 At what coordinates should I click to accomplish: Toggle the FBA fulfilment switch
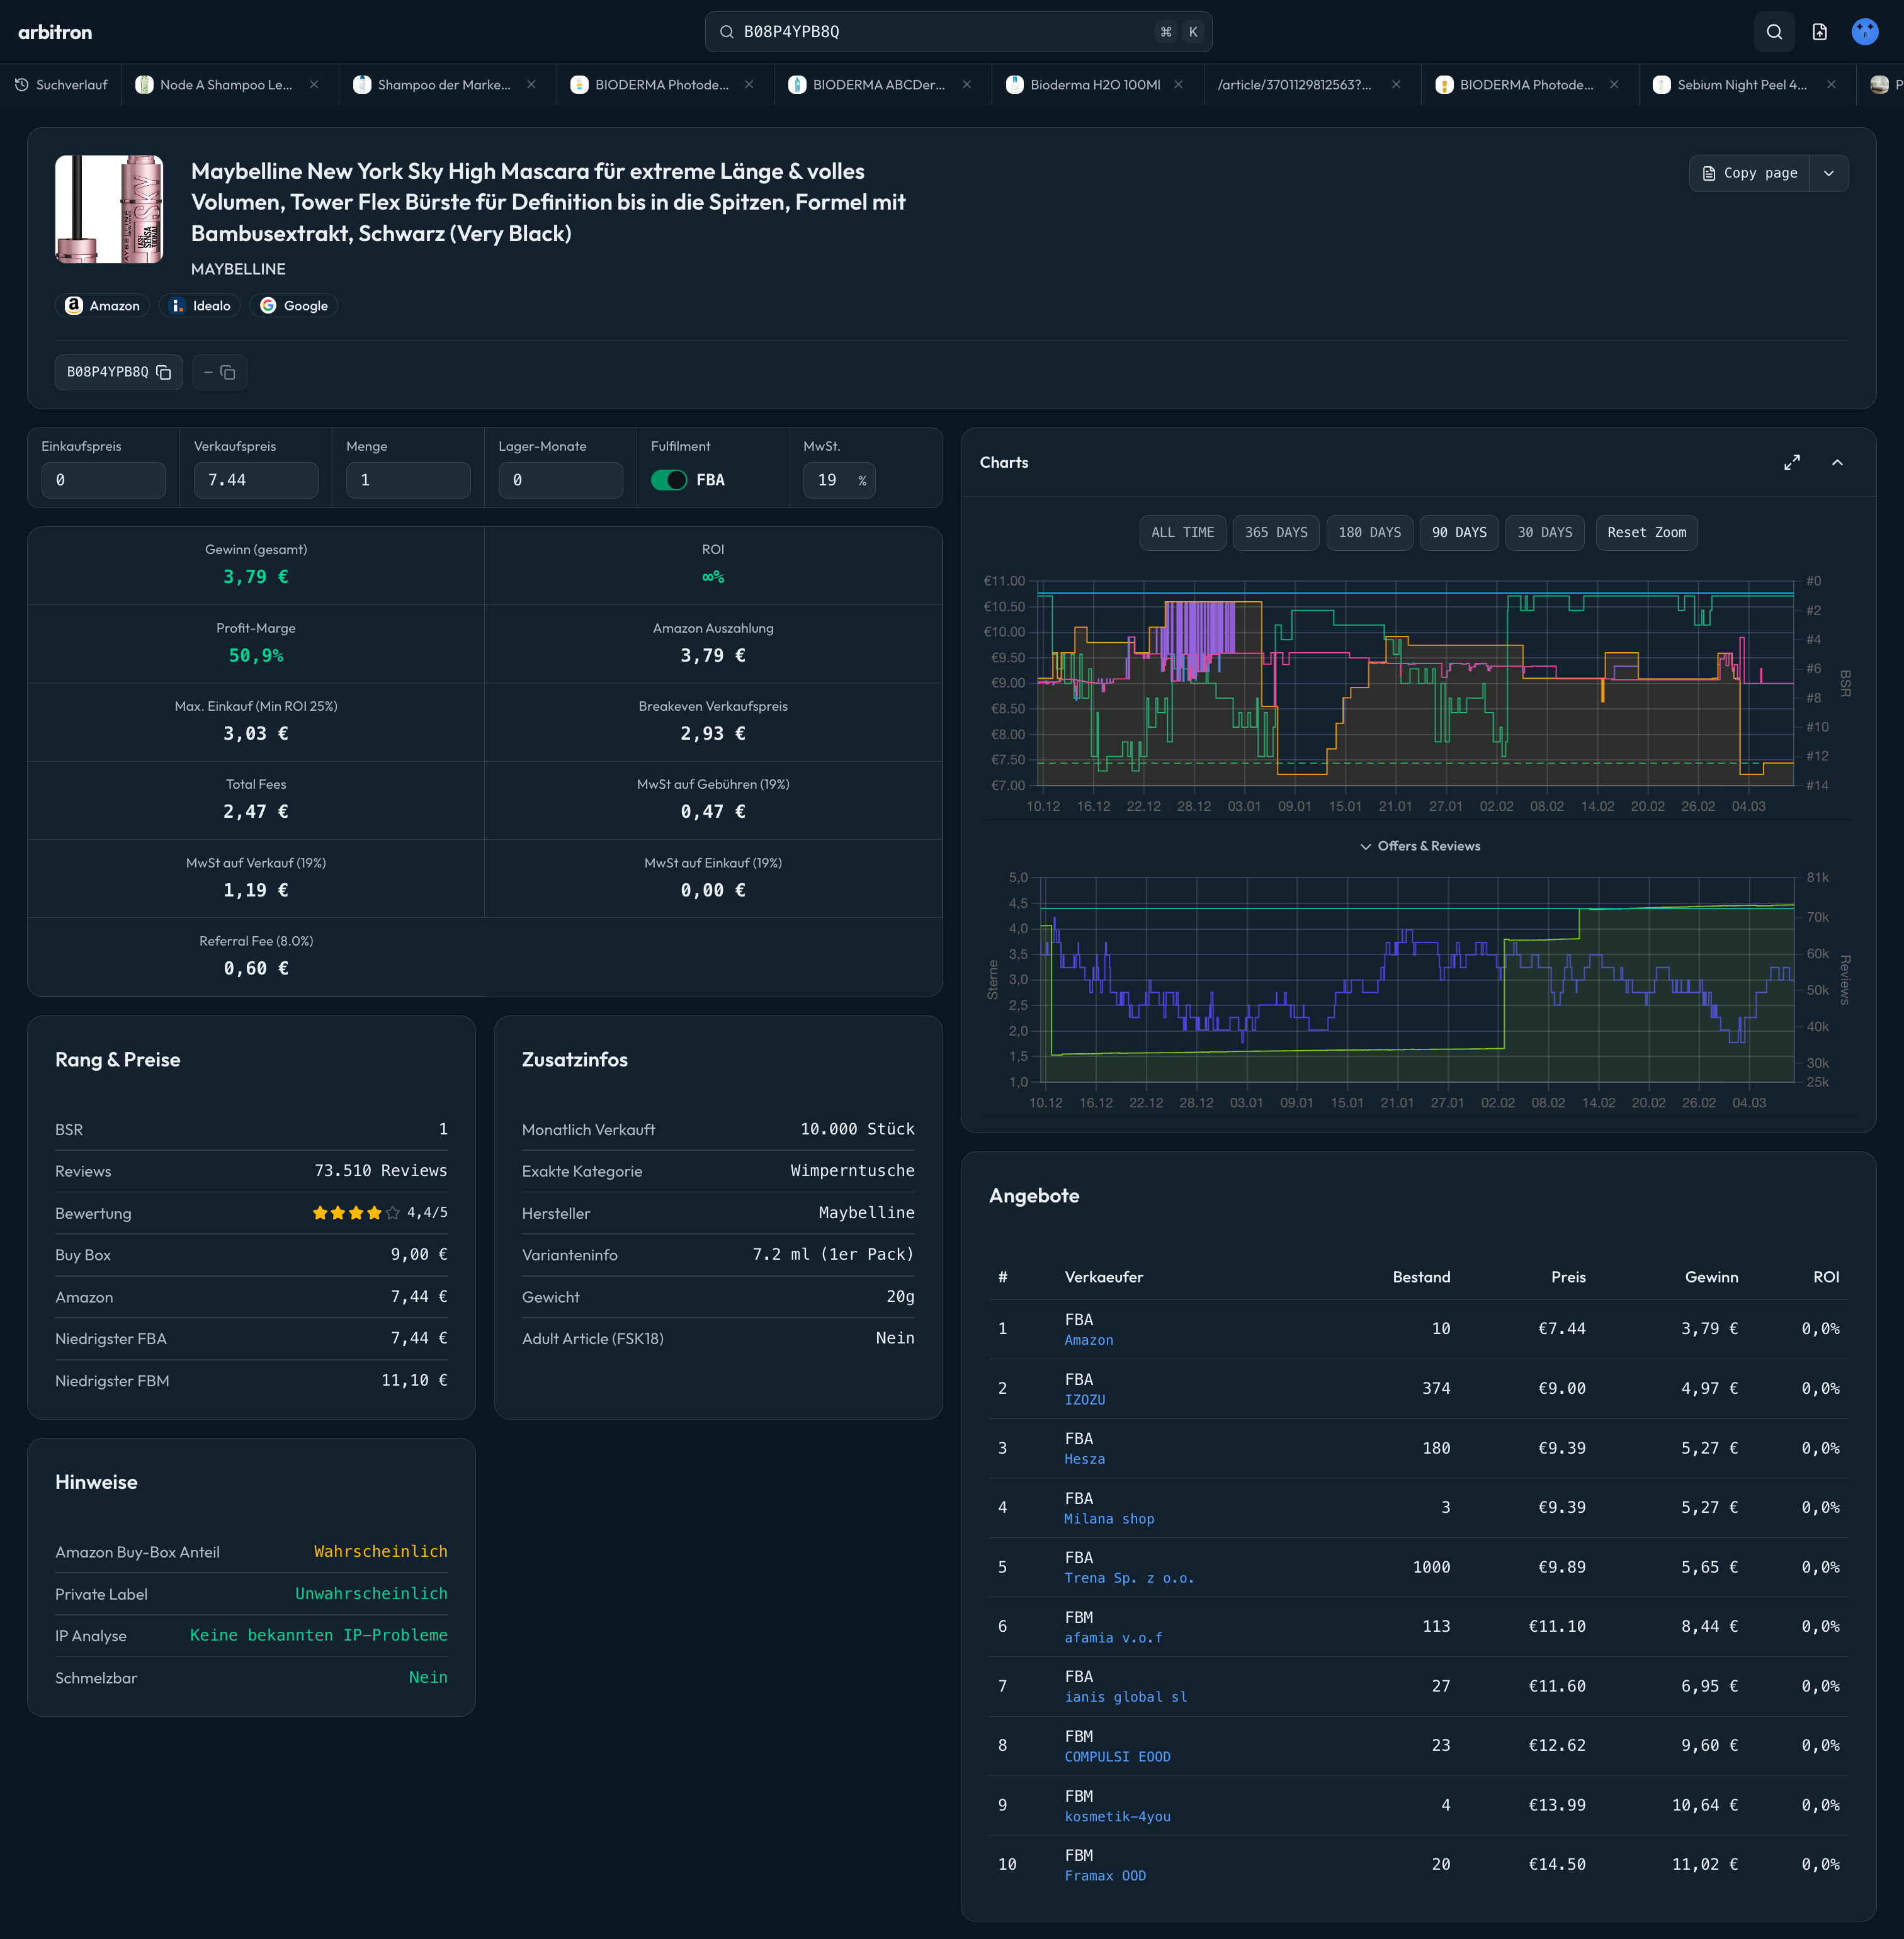coord(668,480)
